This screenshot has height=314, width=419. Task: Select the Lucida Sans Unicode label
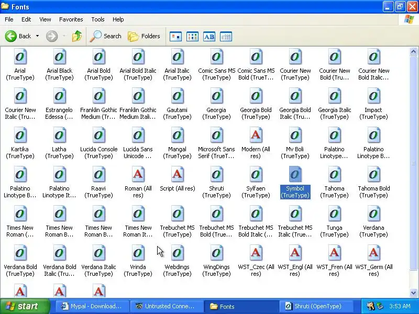coord(138,153)
